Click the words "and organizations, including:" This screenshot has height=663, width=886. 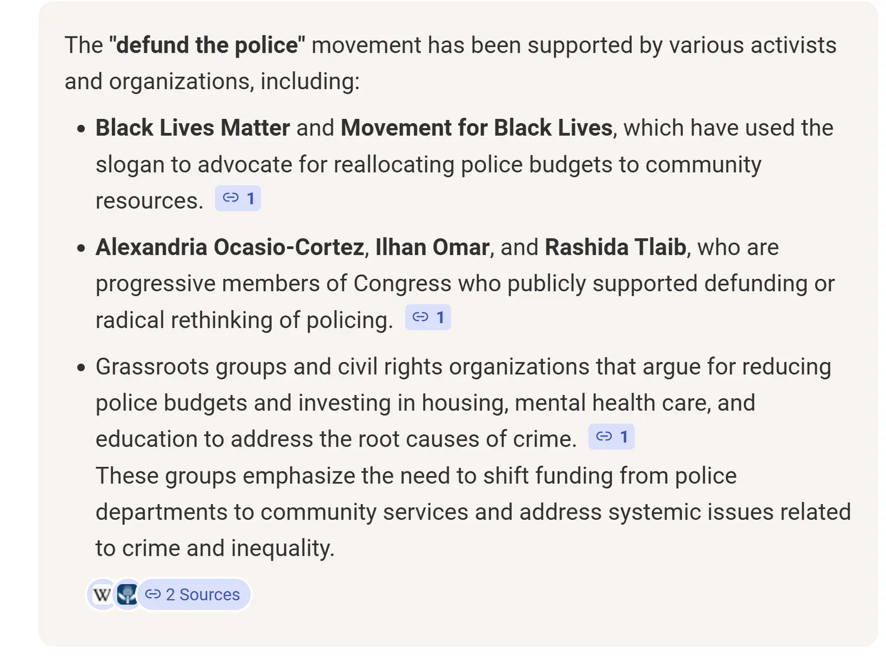212,82
